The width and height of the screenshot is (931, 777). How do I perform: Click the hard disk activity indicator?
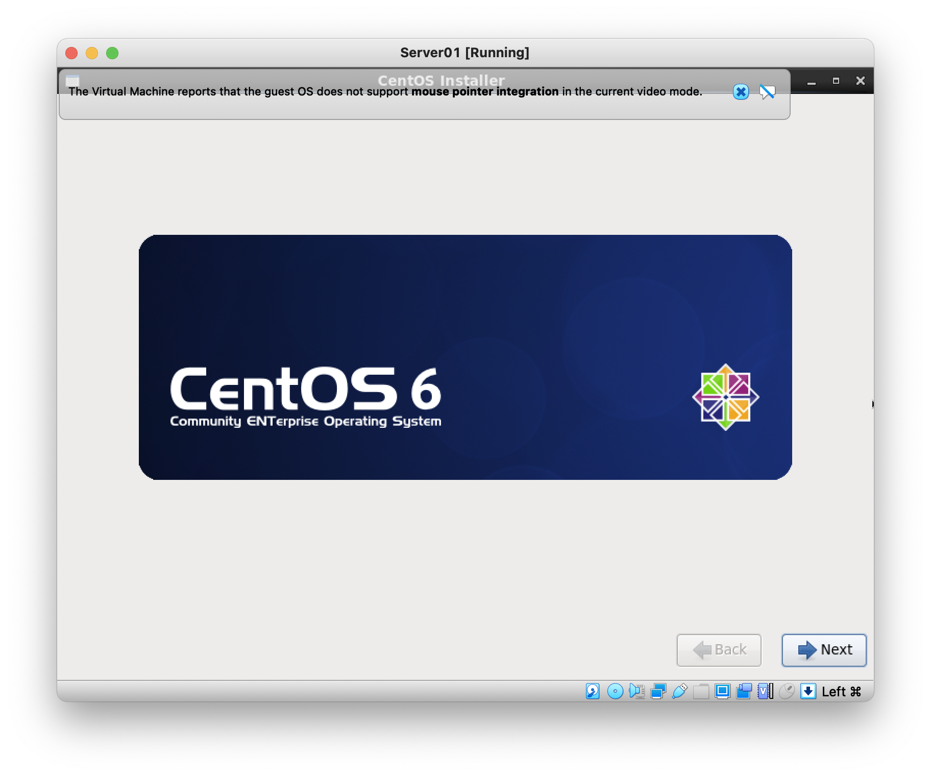593,691
